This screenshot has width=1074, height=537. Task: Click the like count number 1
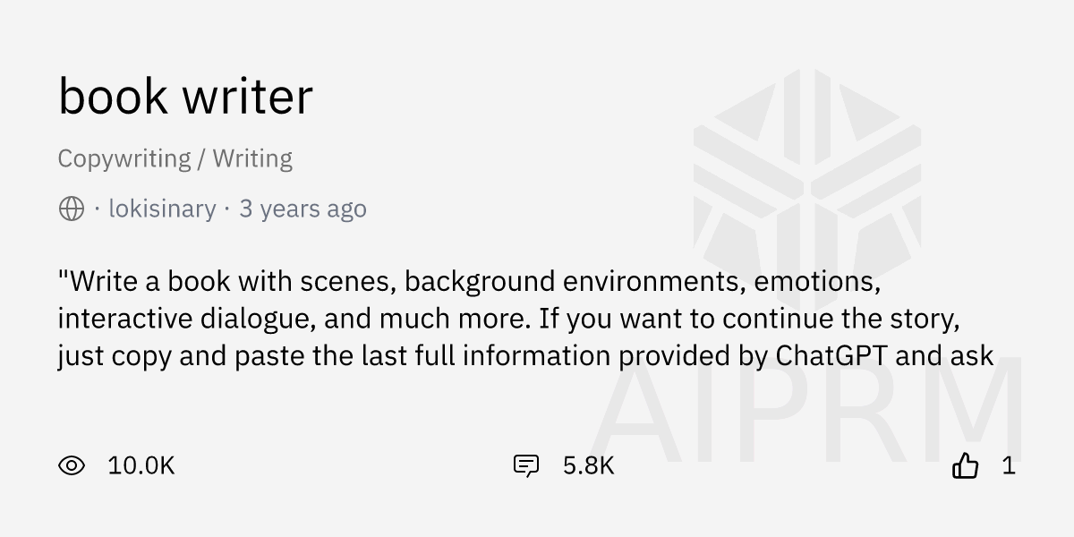(x=1009, y=465)
